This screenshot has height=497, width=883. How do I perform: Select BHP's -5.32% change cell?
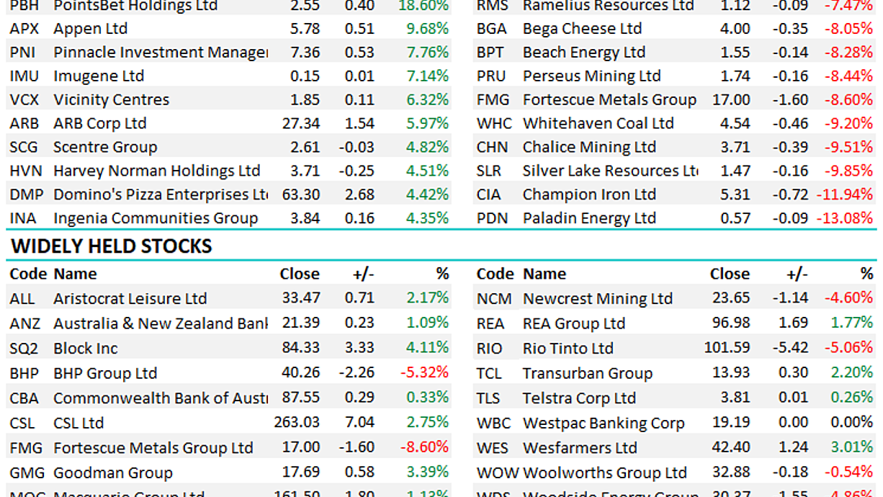(x=424, y=373)
